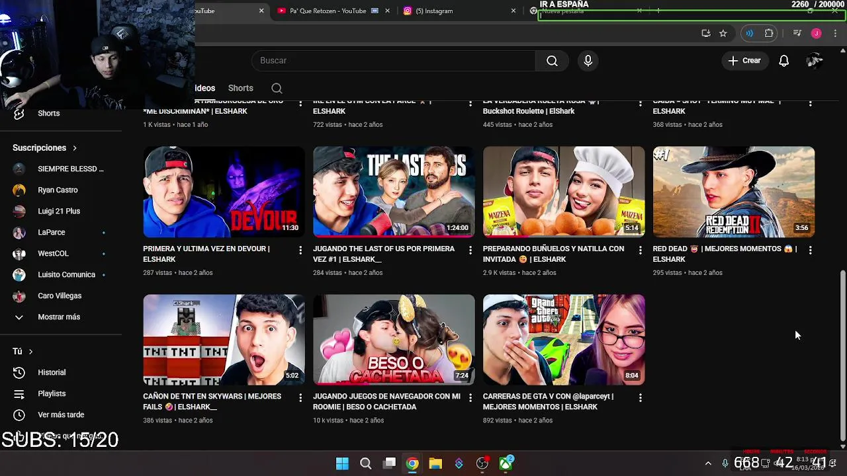Open YouTube notifications bell
847x476 pixels.
[783, 61]
